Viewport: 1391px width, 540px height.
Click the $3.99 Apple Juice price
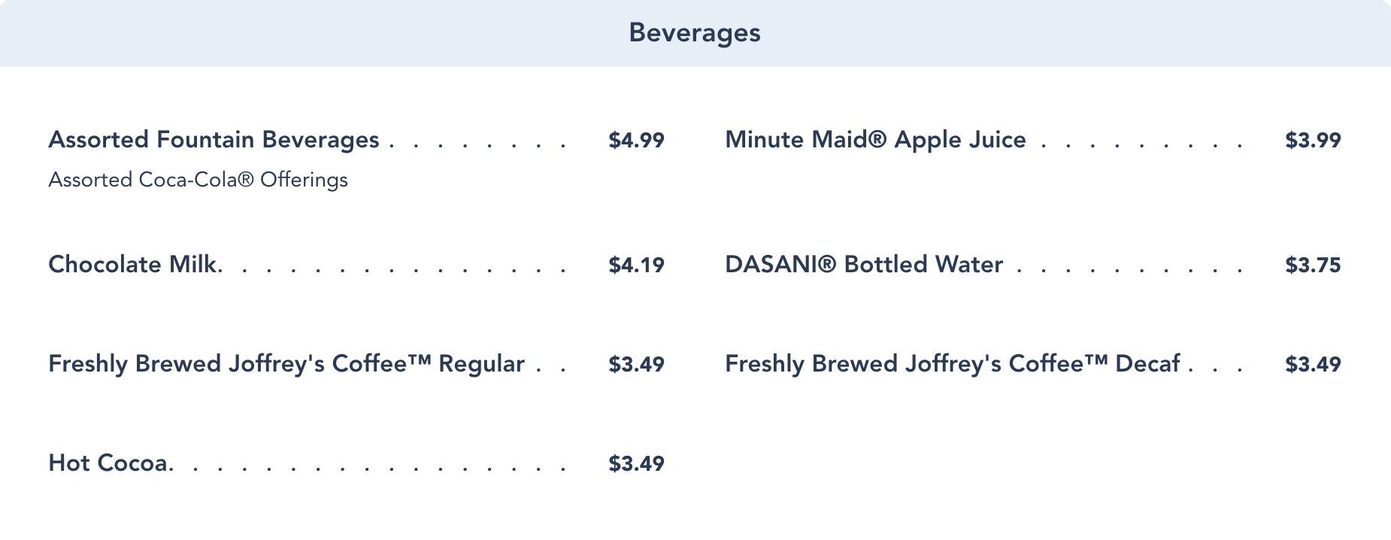1313,141
